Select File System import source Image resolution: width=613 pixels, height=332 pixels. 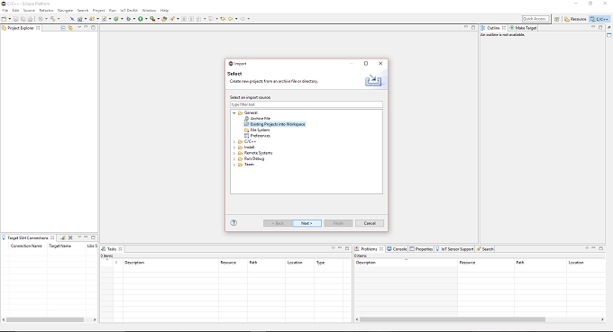pos(257,130)
